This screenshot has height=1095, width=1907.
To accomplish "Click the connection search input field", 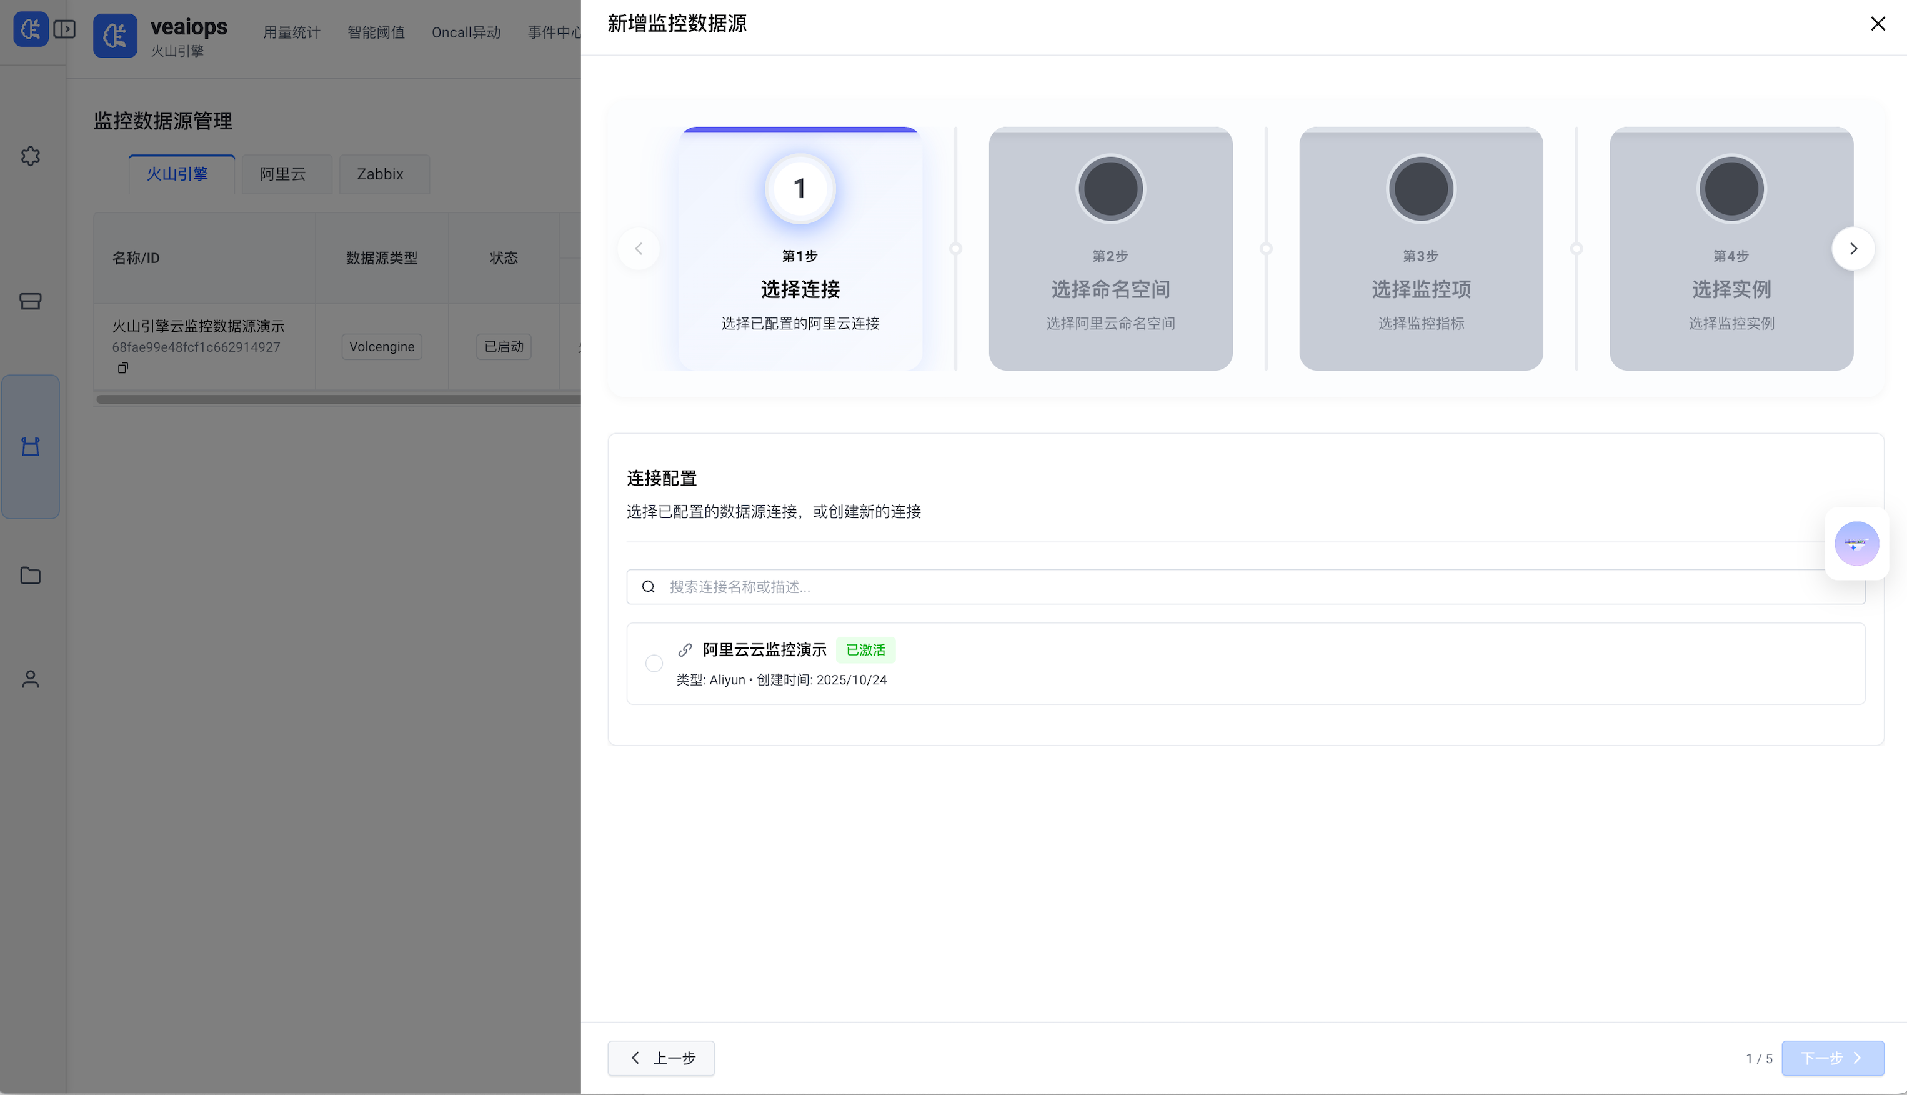I will point(1052,587).
